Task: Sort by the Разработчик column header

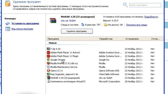Action: pos(111,39)
